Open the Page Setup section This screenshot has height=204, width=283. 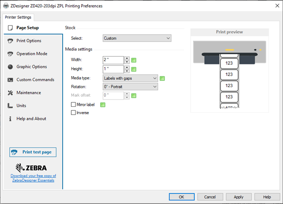pyautogui.click(x=33, y=28)
